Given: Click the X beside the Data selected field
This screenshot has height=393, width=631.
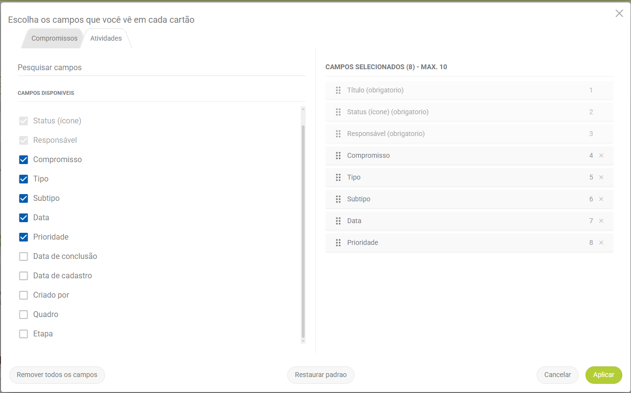Looking at the screenshot, I should [x=601, y=221].
